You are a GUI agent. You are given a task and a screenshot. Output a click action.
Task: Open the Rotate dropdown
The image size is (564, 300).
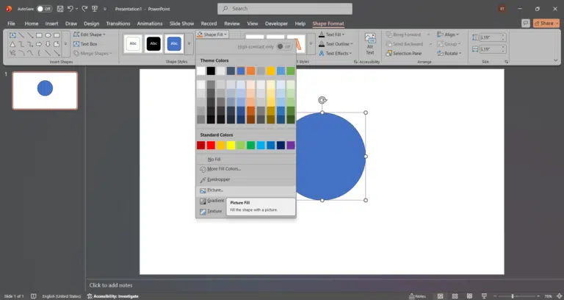[449, 53]
